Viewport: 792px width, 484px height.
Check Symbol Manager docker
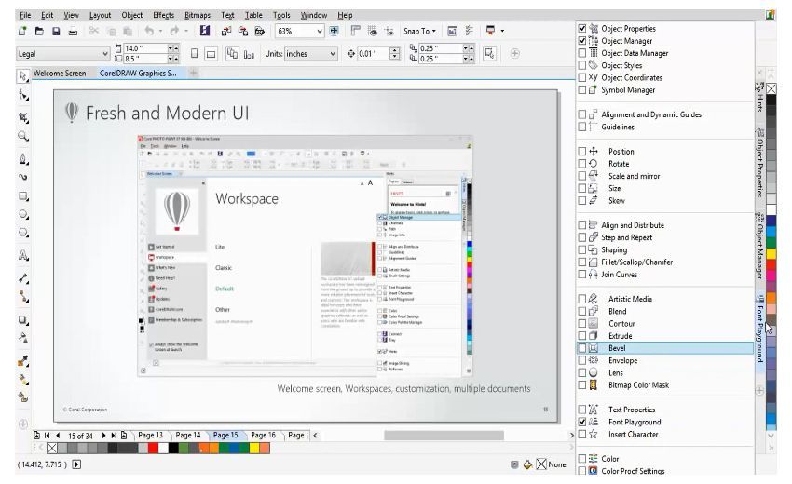coord(581,90)
